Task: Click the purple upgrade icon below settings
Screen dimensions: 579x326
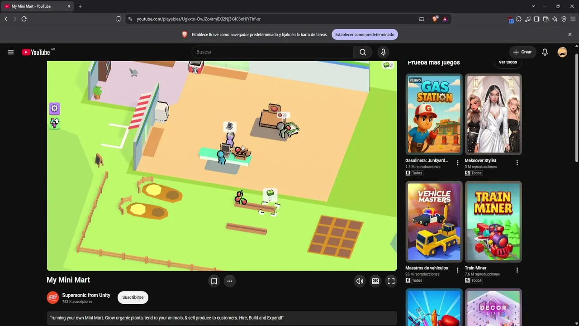Action: point(54,123)
